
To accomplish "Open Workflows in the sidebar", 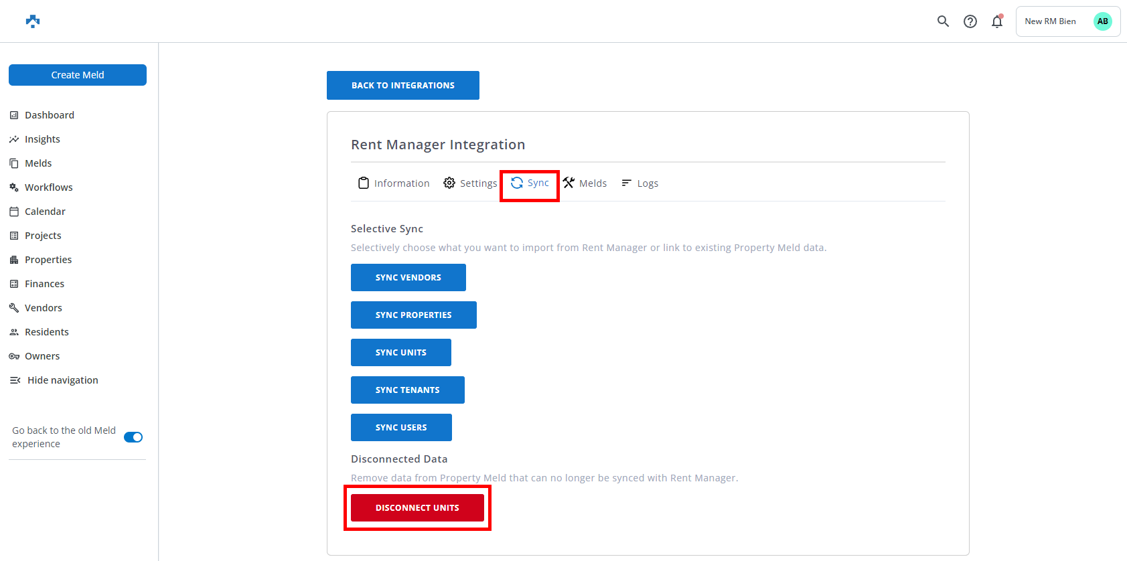I will coord(48,187).
